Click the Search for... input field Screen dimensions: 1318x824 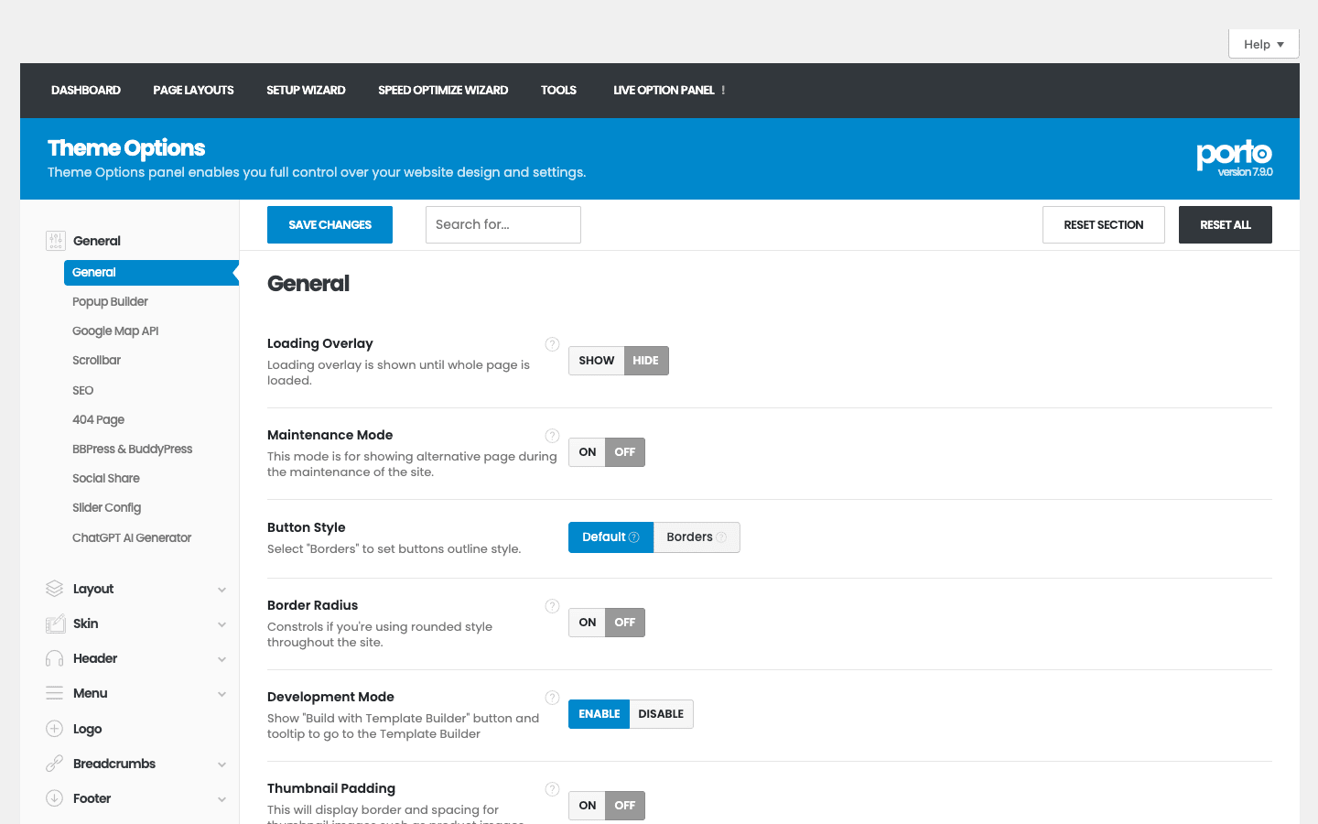[x=503, y=225]
